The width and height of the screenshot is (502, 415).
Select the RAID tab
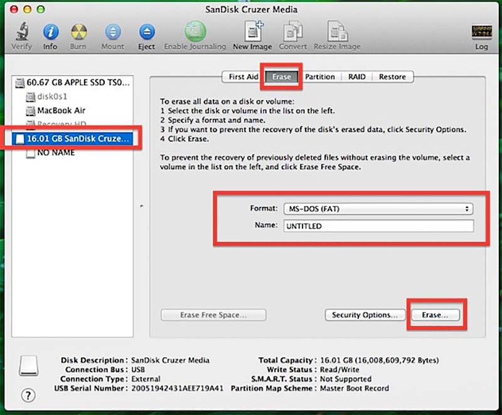(x=355, y=76)
